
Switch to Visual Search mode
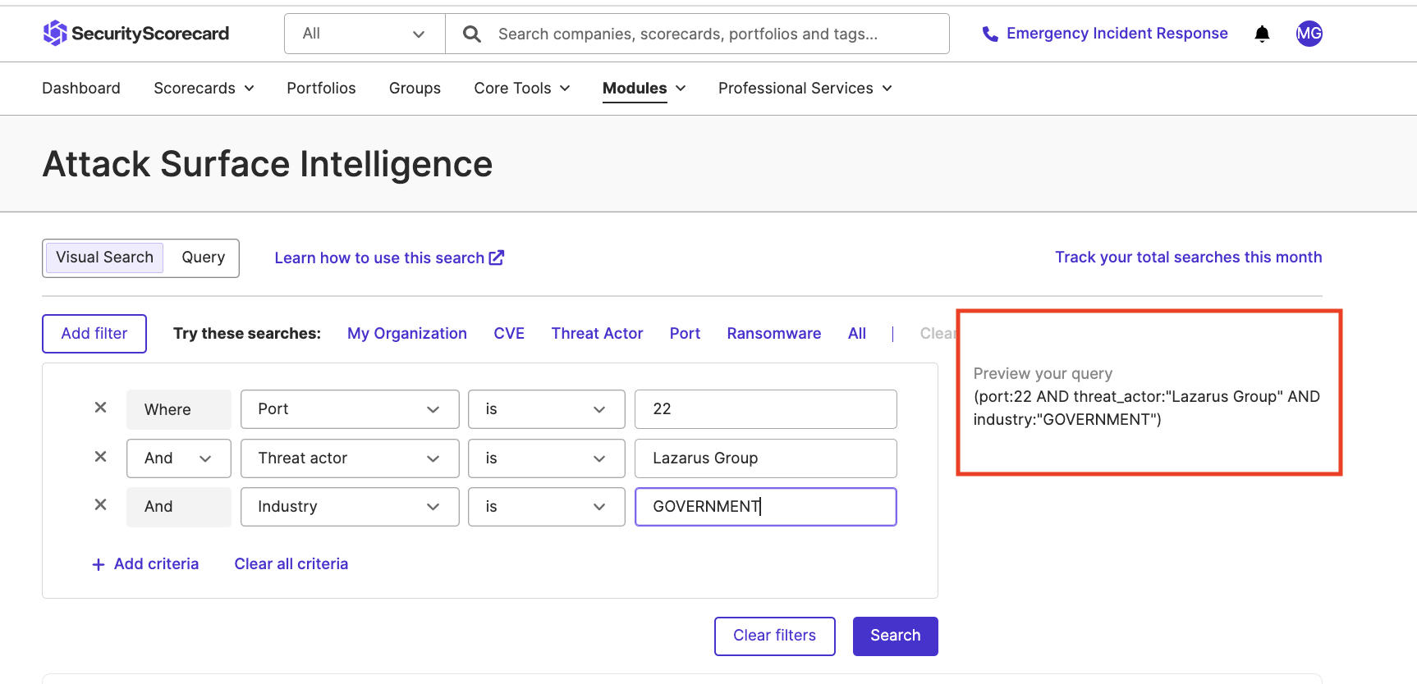104,258
